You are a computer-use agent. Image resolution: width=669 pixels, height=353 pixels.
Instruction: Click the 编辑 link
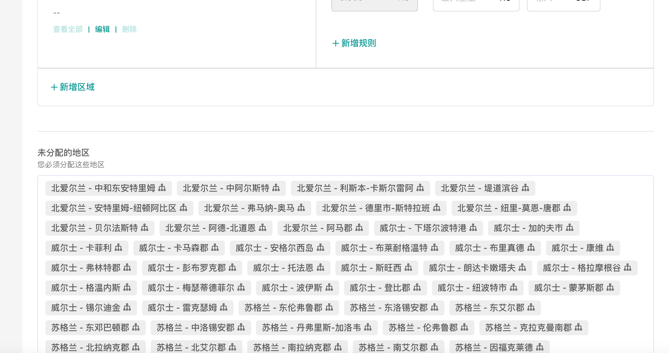pos(102,29)
